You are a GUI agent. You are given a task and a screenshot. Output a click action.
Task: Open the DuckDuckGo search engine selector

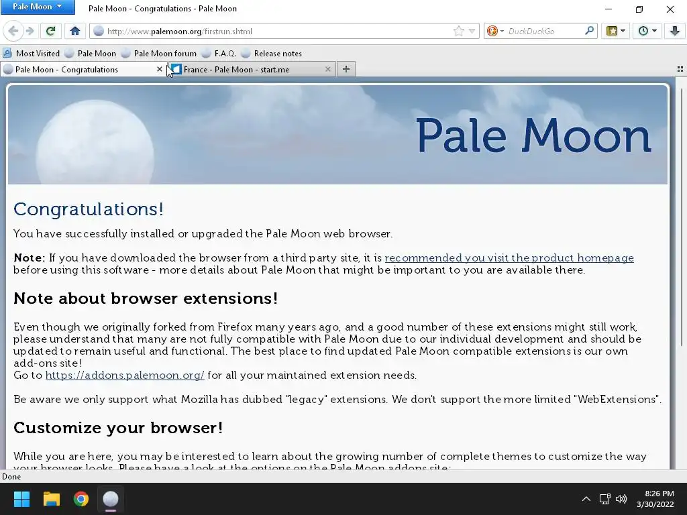pos(495,31)
